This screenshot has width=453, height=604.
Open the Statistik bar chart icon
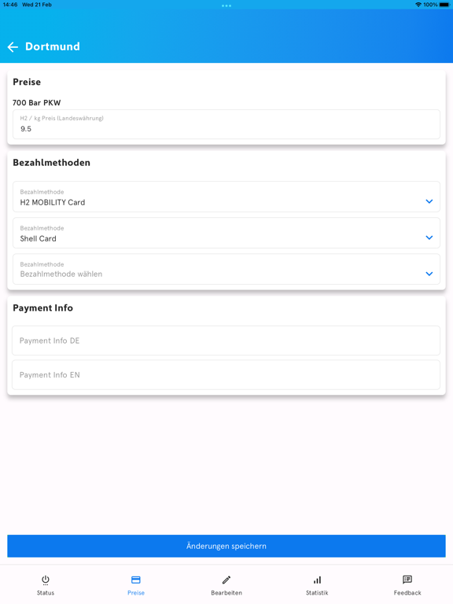(317, 580)
